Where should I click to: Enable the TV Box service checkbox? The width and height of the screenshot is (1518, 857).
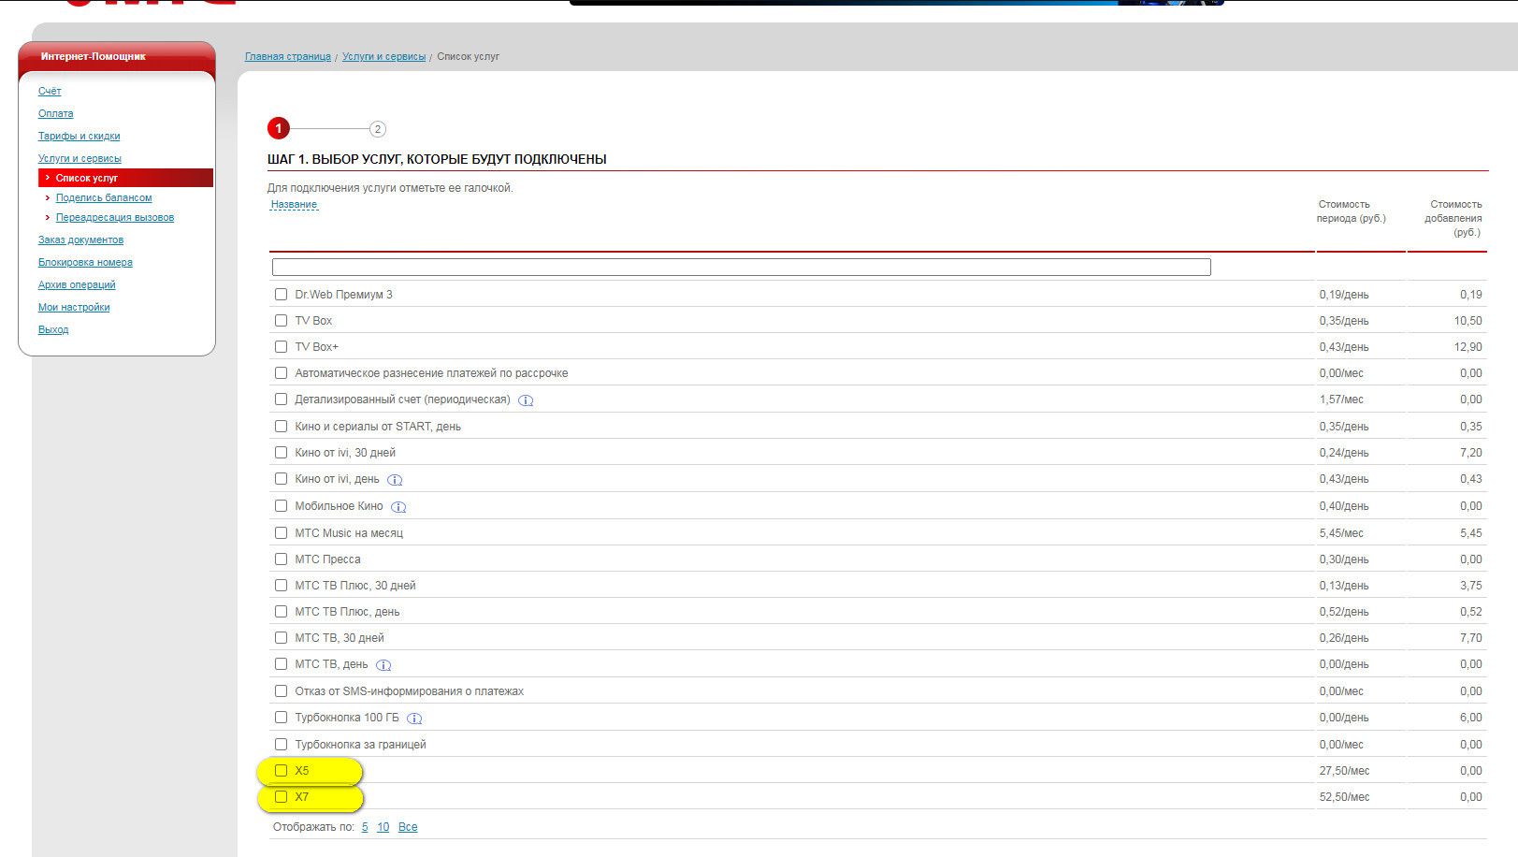coord(281,320)
